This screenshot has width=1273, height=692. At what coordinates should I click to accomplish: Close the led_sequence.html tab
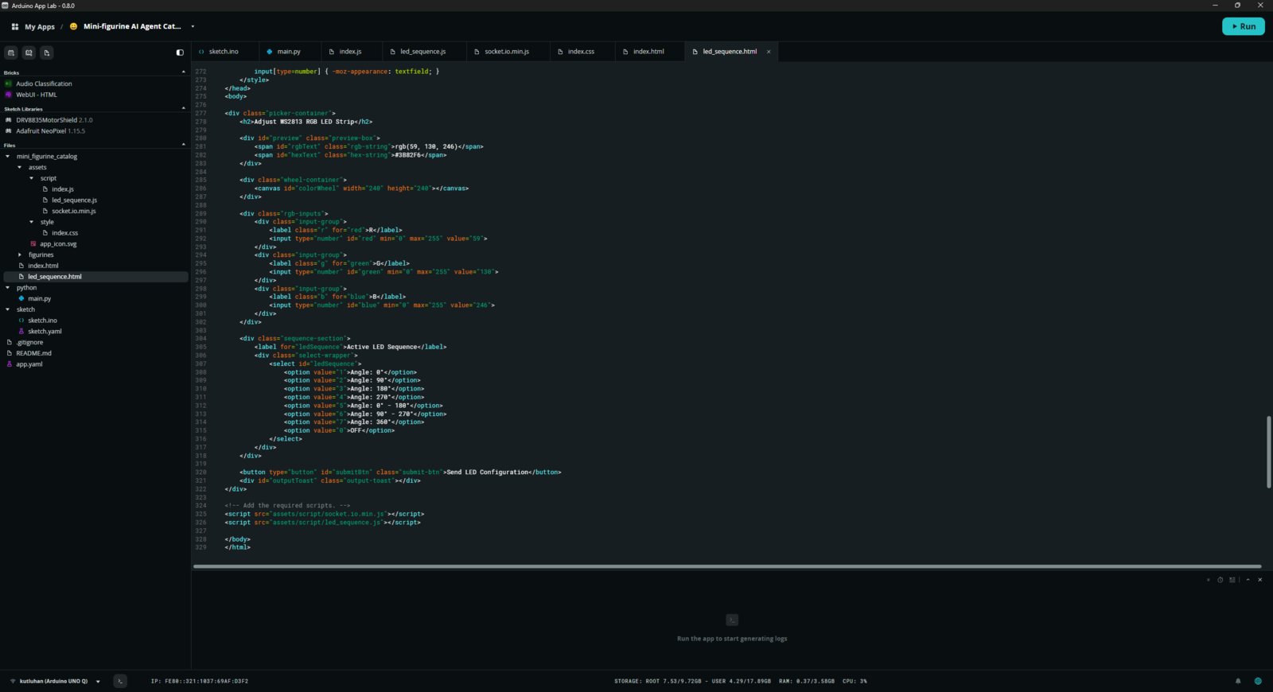point(769,52)
